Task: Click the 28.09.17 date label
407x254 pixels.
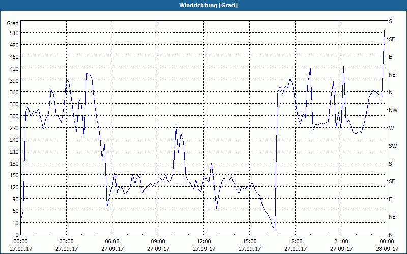Action: (387, 249)
